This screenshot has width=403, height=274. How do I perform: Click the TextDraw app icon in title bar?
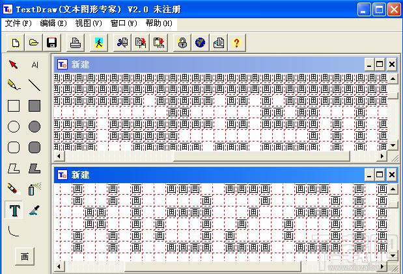tap(7, 9)
